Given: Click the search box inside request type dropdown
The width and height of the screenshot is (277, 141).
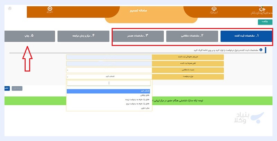Looking at the screenshot, I should coord(109,83).
